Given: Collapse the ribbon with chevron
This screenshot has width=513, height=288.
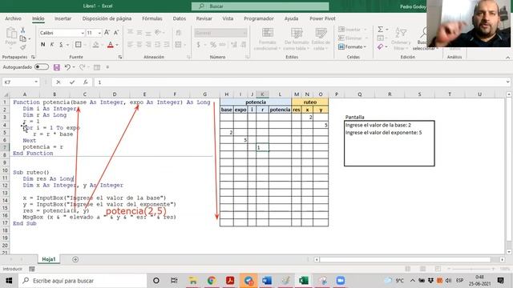Looking at the screenshot, I should 507,58.
